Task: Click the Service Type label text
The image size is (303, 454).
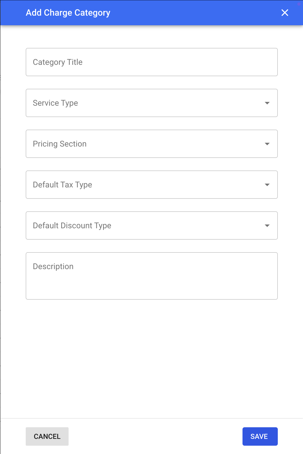Action: [x=55, y=103]
